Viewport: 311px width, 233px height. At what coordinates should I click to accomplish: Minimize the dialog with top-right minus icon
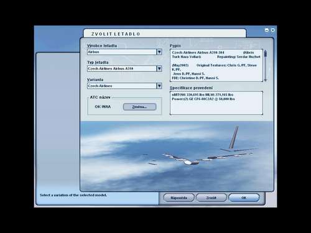(x=267, y=30)
